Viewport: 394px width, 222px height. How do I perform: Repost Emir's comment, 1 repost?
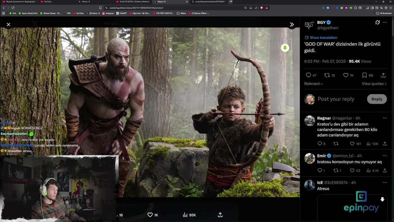pyautogui.click(x=336, y=171)
